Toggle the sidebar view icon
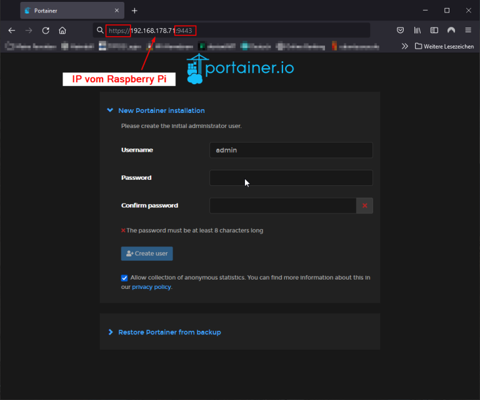The height and width of the screenshot is (400, 480). pyautogui.click(x=434, y=30)
